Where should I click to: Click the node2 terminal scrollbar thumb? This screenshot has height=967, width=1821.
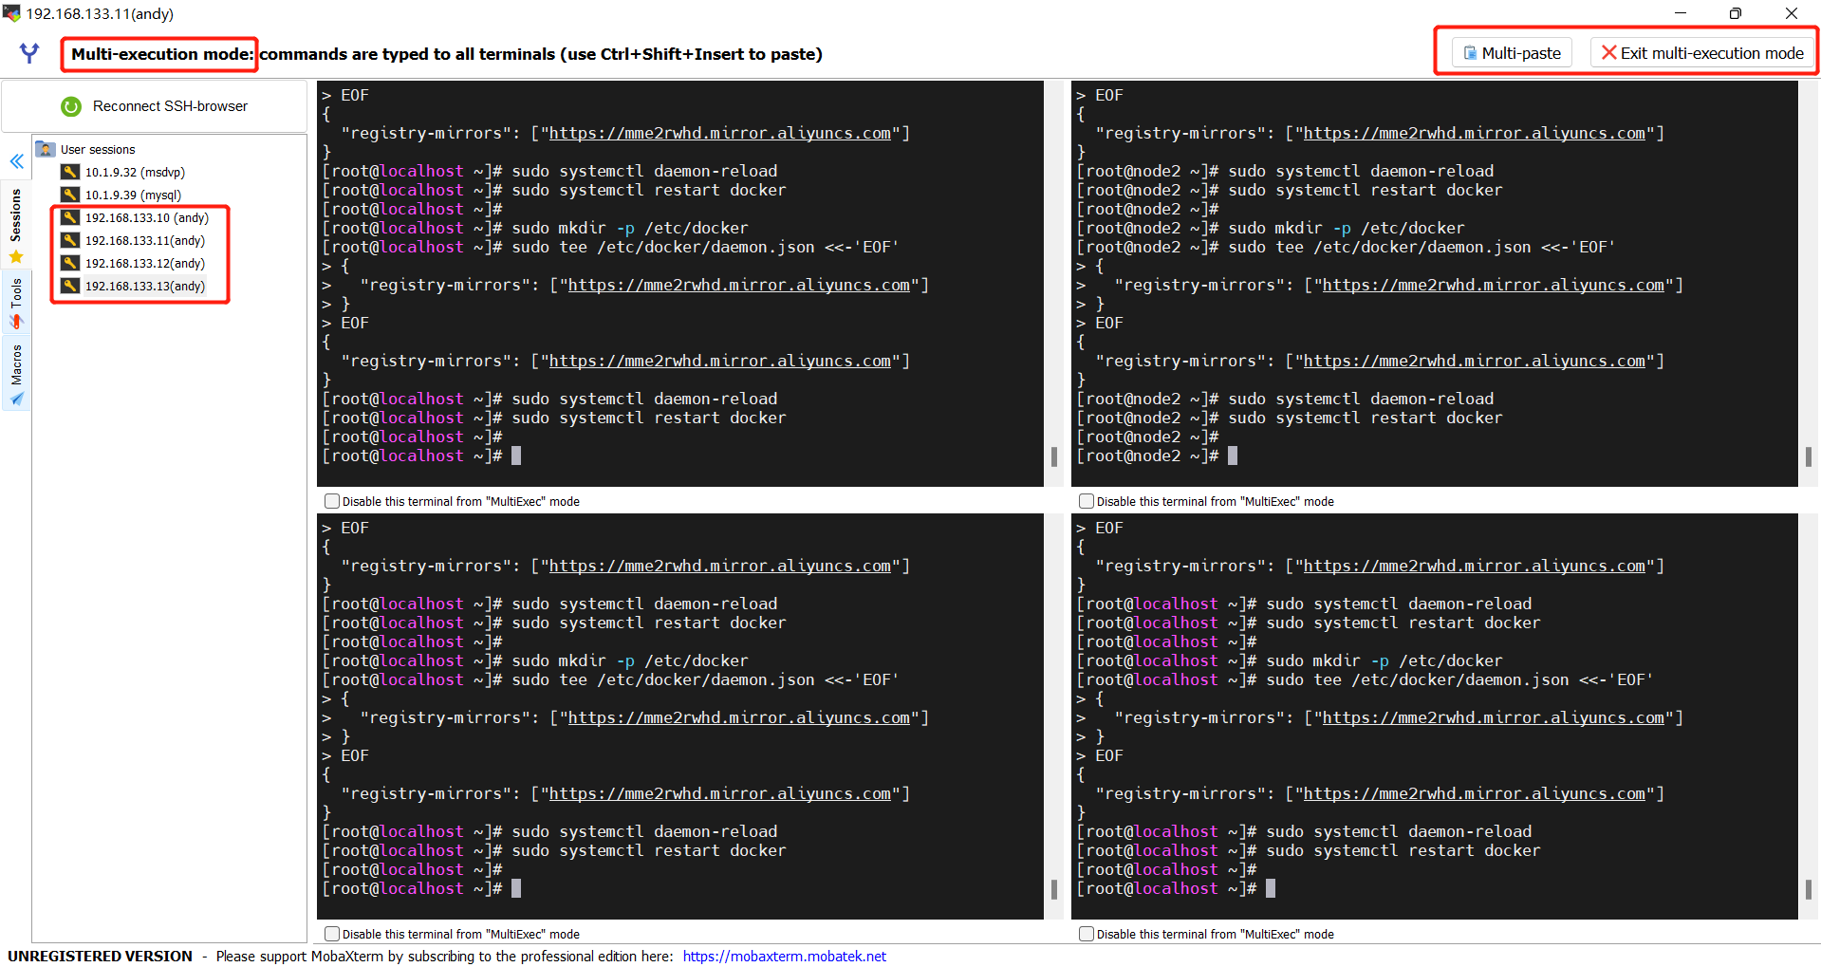1808,456
